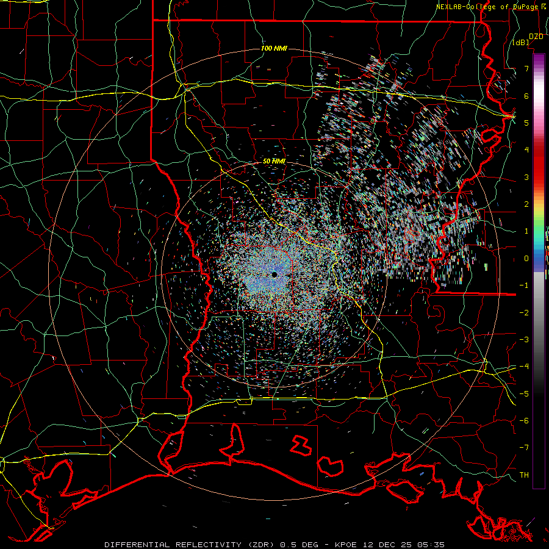Click the "6" value on the color scale

pyautogui.click(x=526, y=96)
